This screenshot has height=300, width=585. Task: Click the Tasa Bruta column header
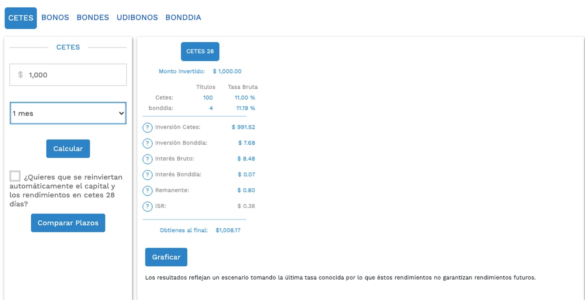point(243,87)
